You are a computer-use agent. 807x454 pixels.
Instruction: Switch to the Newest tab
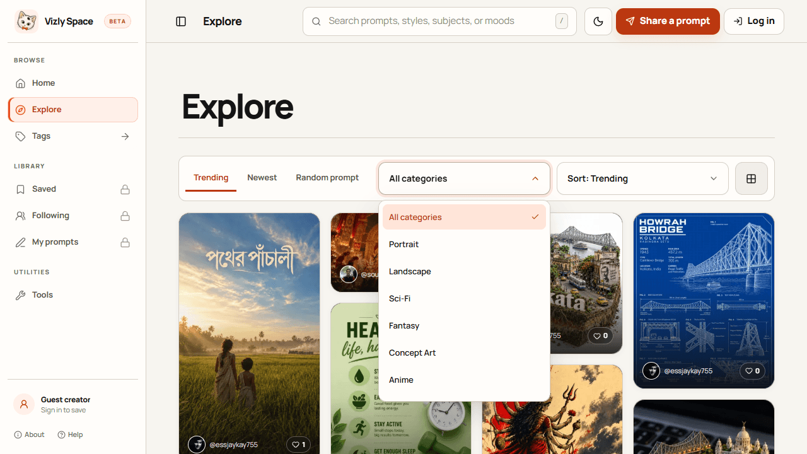pyautogui.click(x=262, y=178)
